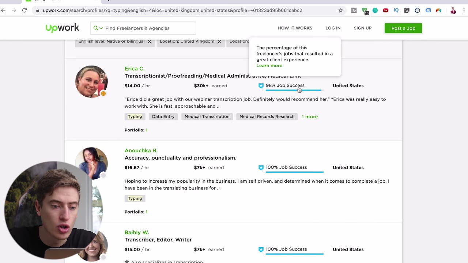Select Anouchka's Typing skill tag
Viewport: 468px width, 263px height.
click(135, 198)
